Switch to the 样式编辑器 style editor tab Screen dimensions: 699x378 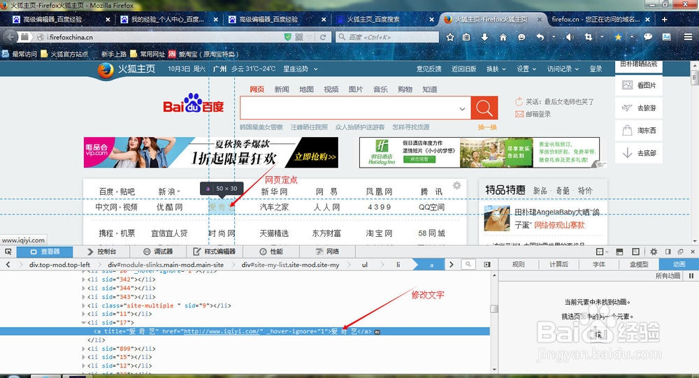point(214,252)
